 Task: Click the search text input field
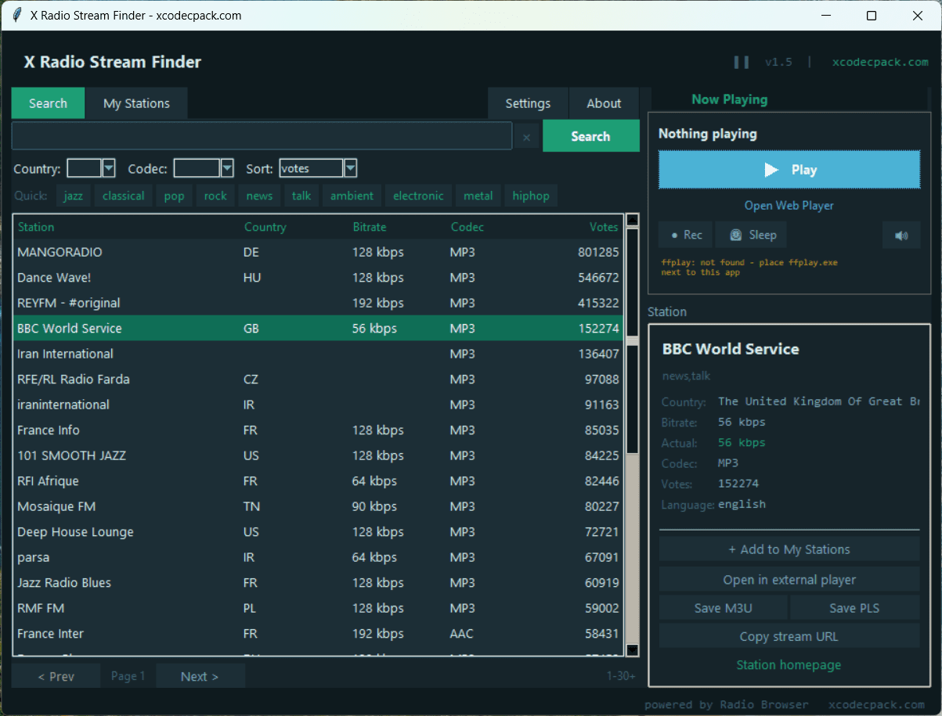pos(262,136)
